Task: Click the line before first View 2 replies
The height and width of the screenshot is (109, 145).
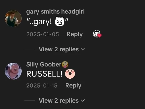Action: [x=29, y=49]
